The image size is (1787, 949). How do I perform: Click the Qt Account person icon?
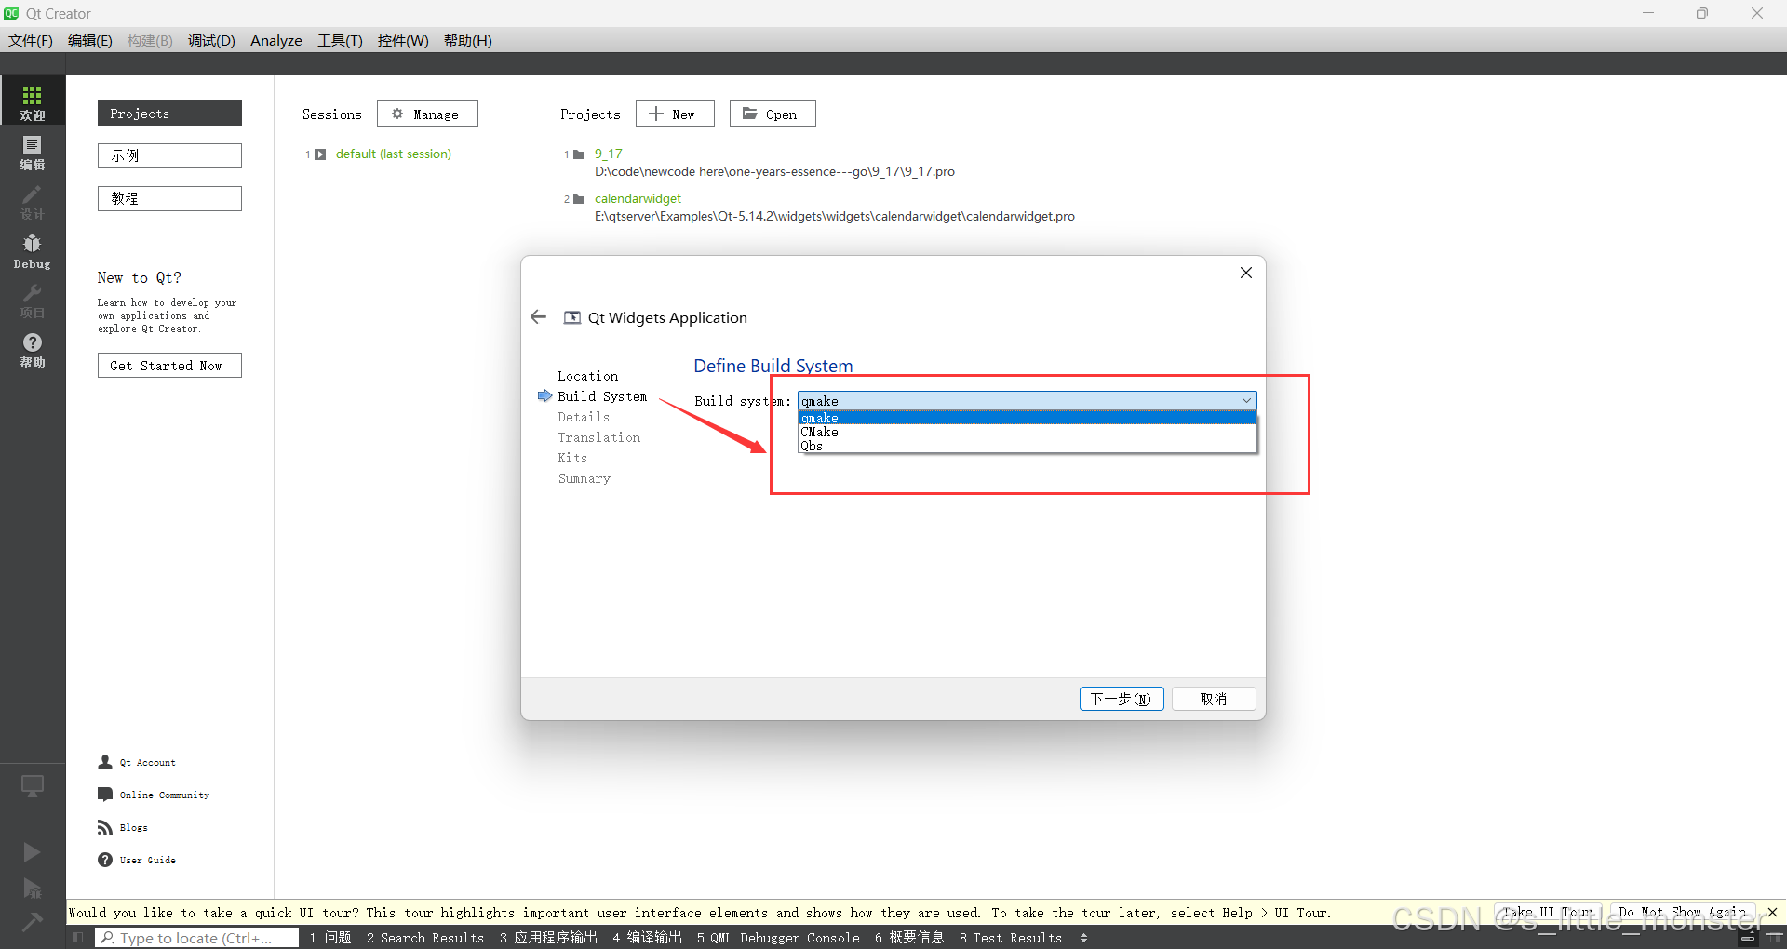pyautogui.click(x=105, y=762)
